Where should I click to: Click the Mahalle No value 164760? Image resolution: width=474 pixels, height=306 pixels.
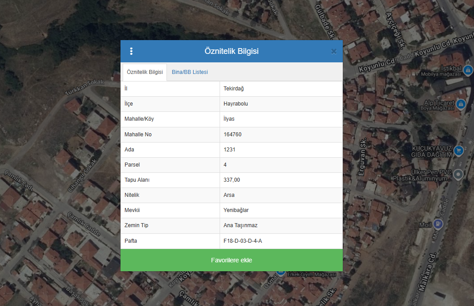pyautogui.click(x=233, y=135)
